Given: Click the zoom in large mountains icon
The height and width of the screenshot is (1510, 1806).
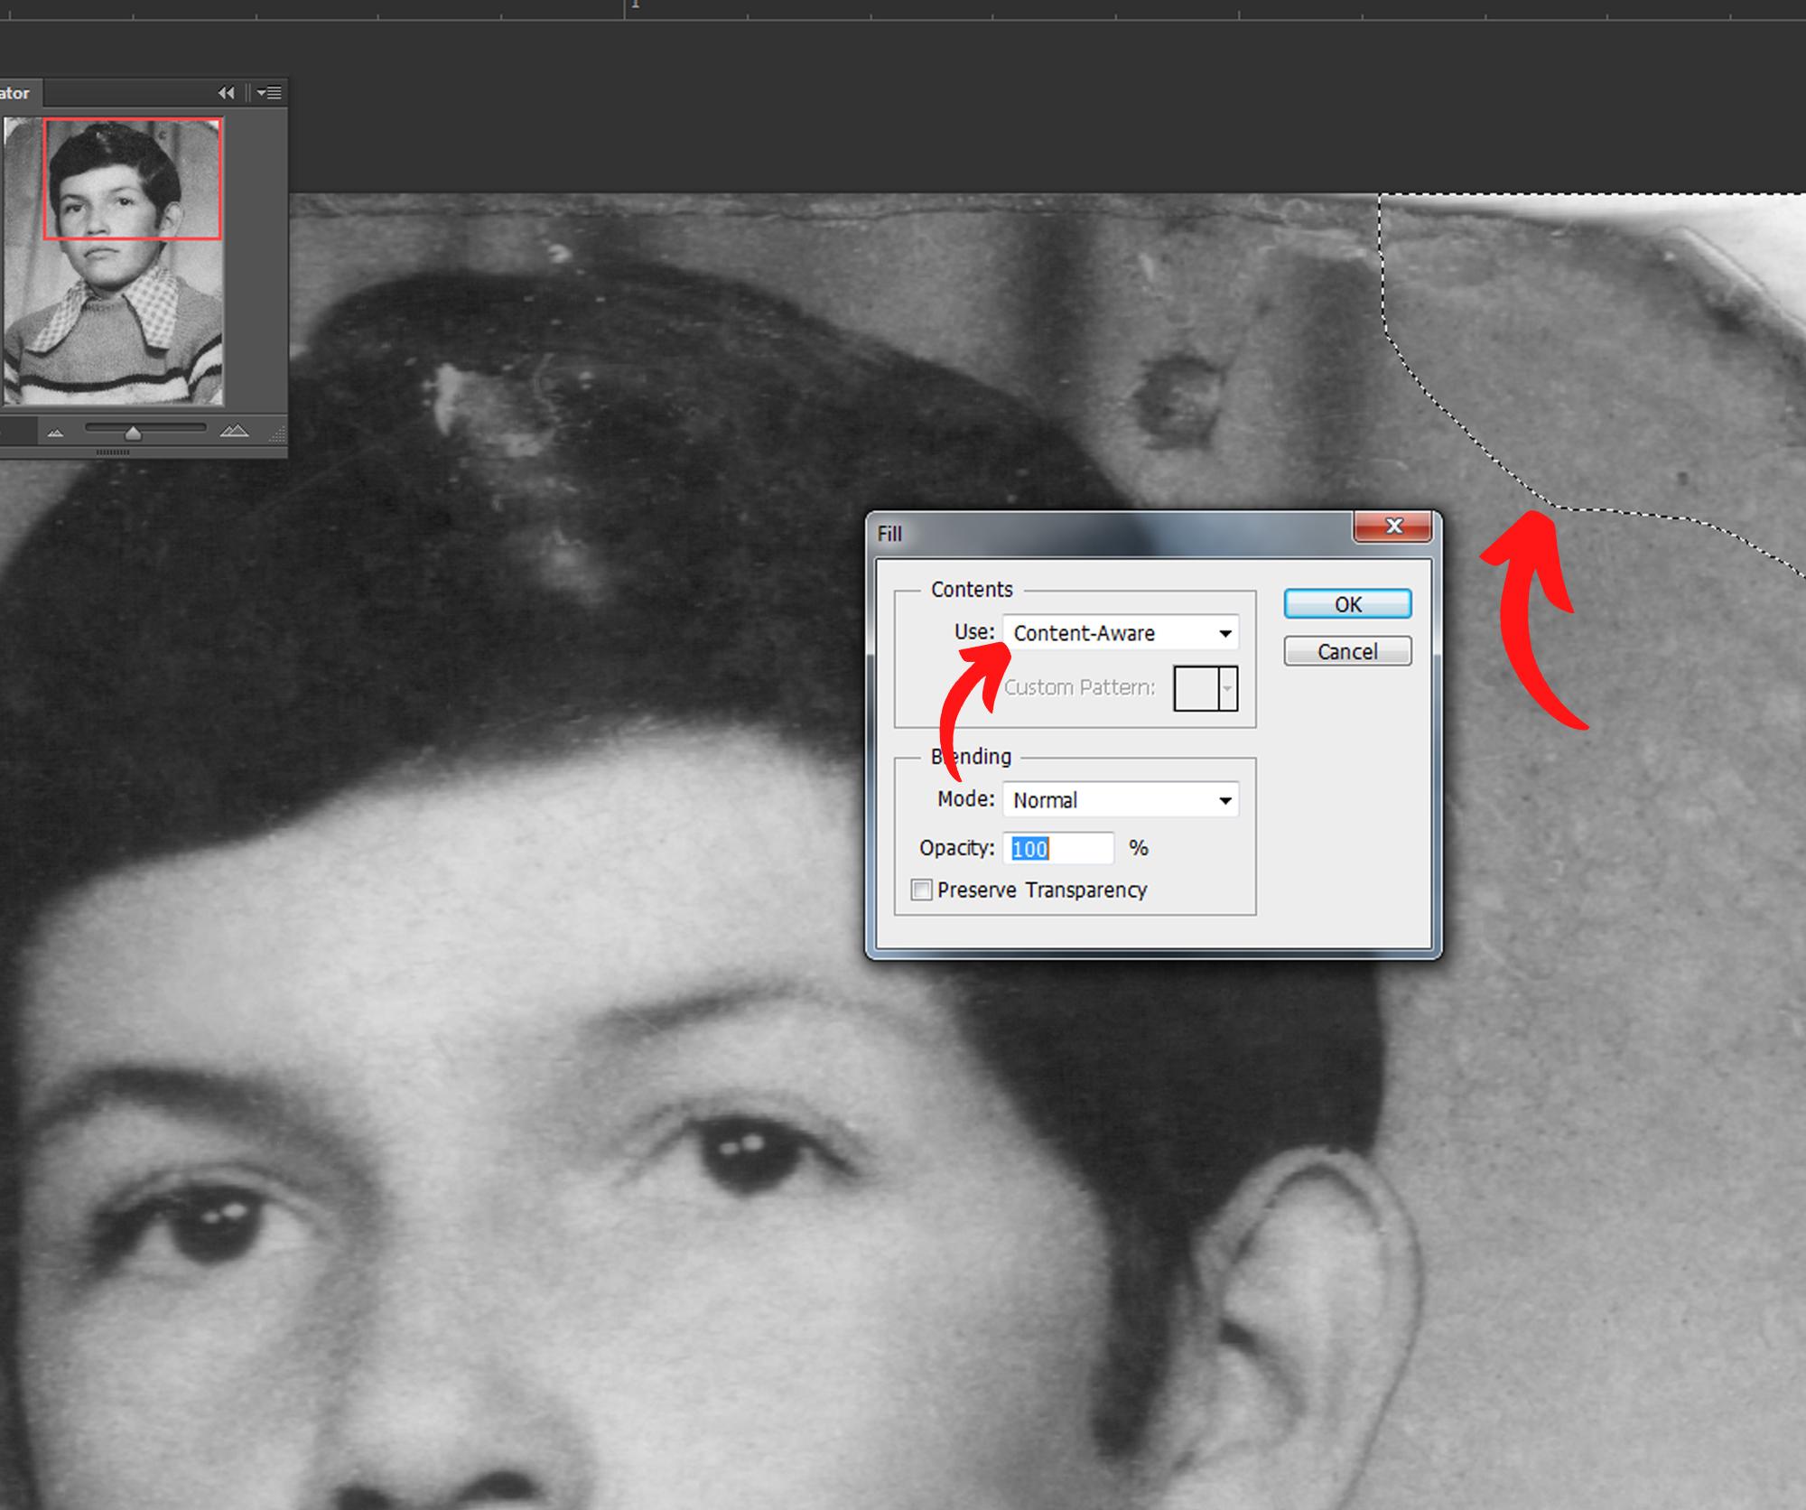Looking at the screenshot, I should pos(234,432).
